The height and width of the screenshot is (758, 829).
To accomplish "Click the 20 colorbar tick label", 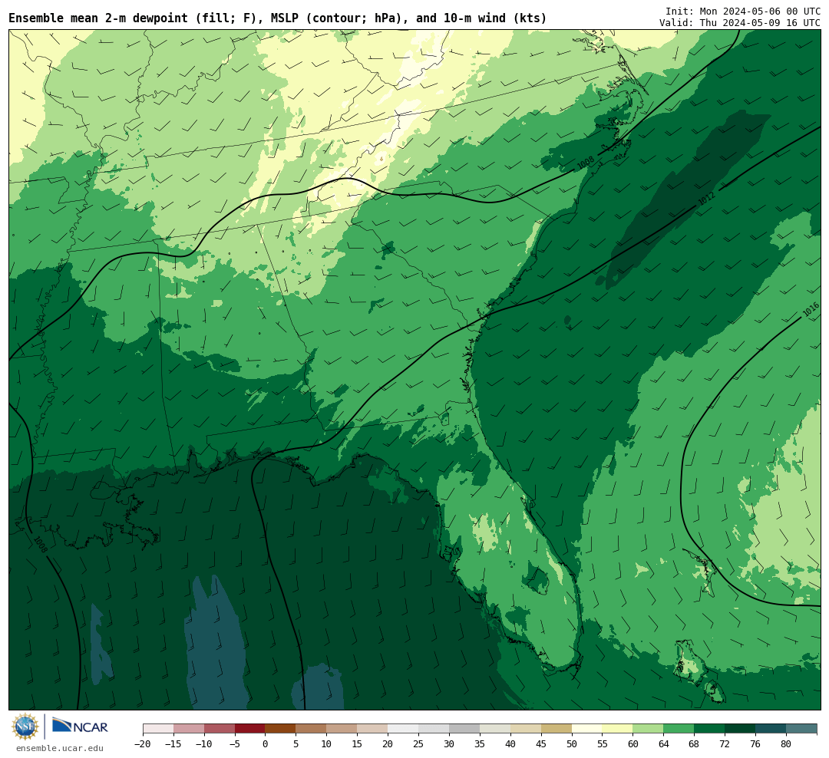I will click(x=388, y=744).
